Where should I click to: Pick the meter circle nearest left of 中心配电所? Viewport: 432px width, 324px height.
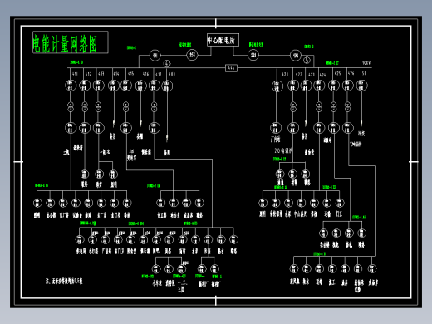(x=192, y=55)
